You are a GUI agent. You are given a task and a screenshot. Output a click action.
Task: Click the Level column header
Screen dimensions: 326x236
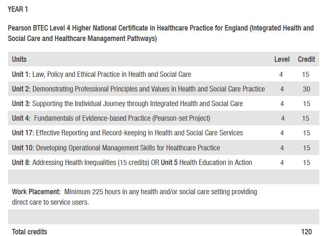[x=282, y=59]
